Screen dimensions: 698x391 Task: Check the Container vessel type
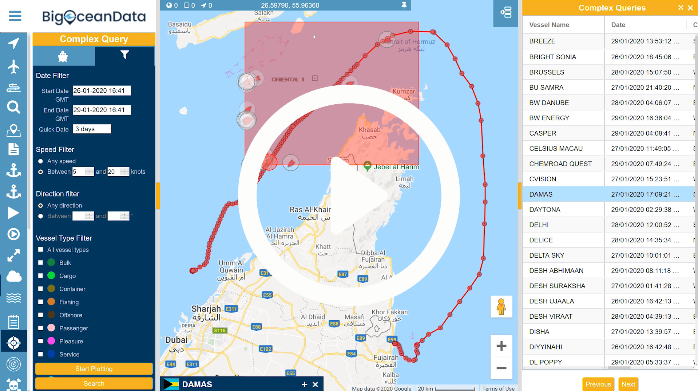pos(40,289)
